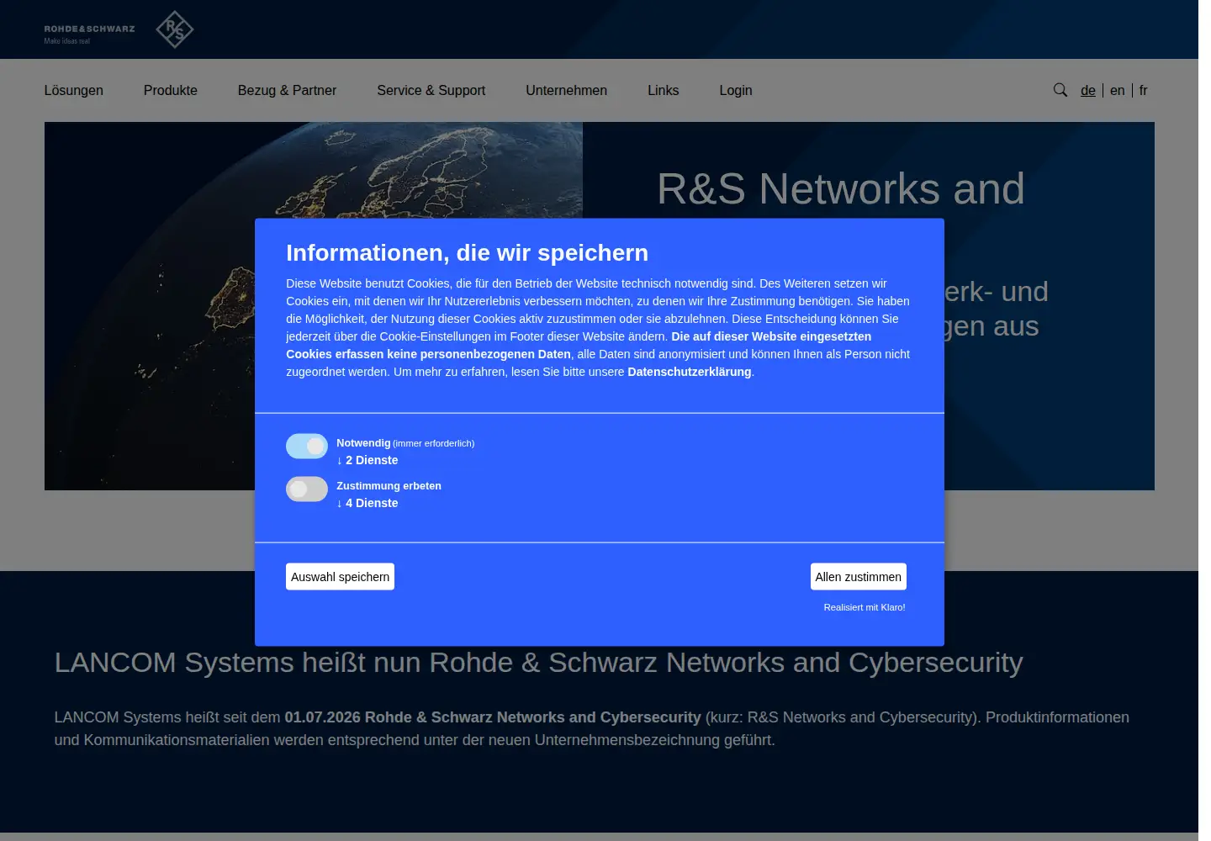Toggle the Notwendig cookie switch
1211x841 pixels.
[x=307, y=446]
